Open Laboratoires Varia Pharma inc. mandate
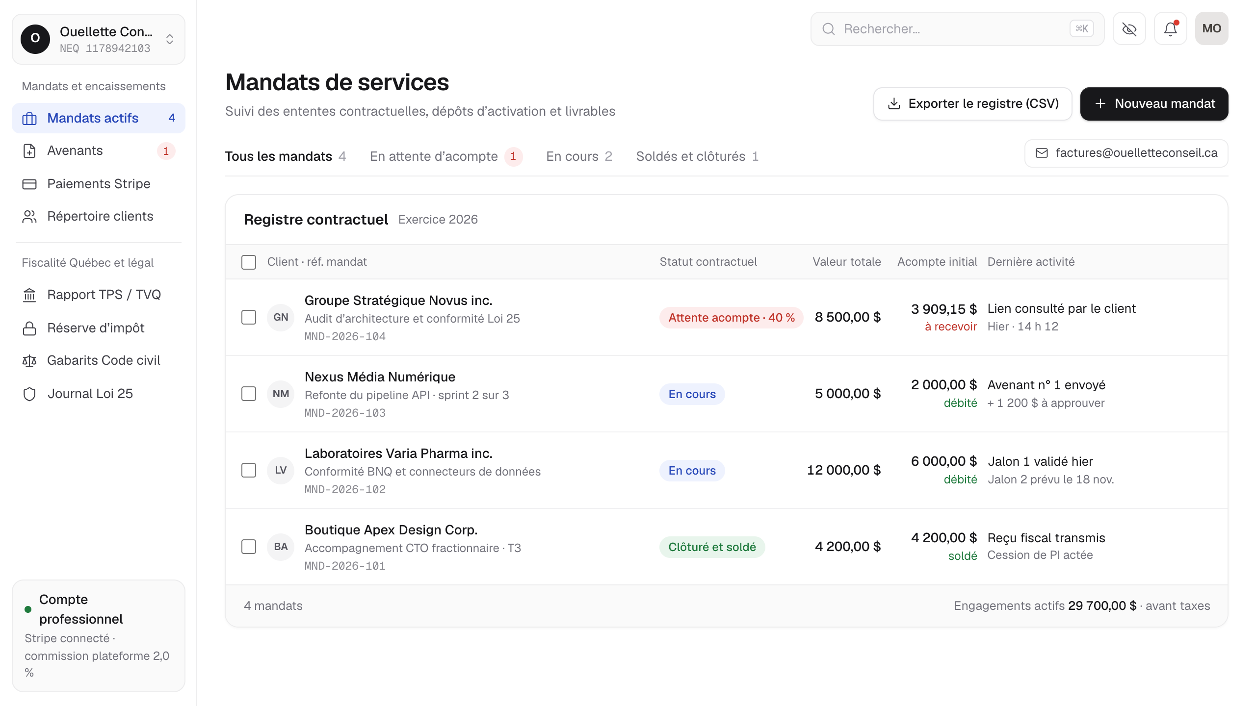 (x=398, y=454)
